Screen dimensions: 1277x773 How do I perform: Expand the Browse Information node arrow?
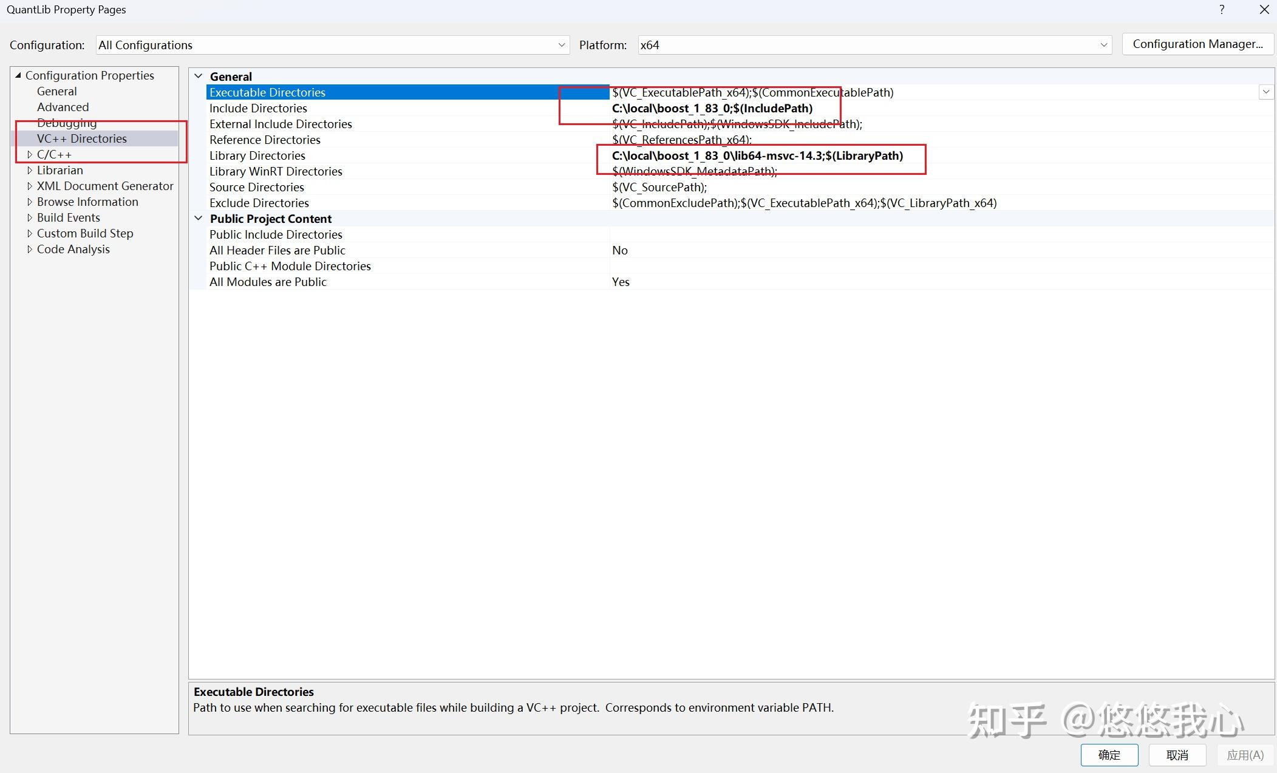click(x=29, y=202)
